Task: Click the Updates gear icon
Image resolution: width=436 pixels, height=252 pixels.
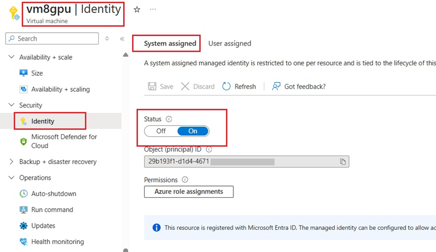Action: point(24,226)
